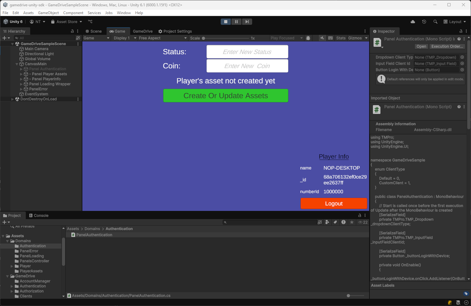471x306 pixels.
Task: Switch to the Scene tab
Action: (93, 31)
